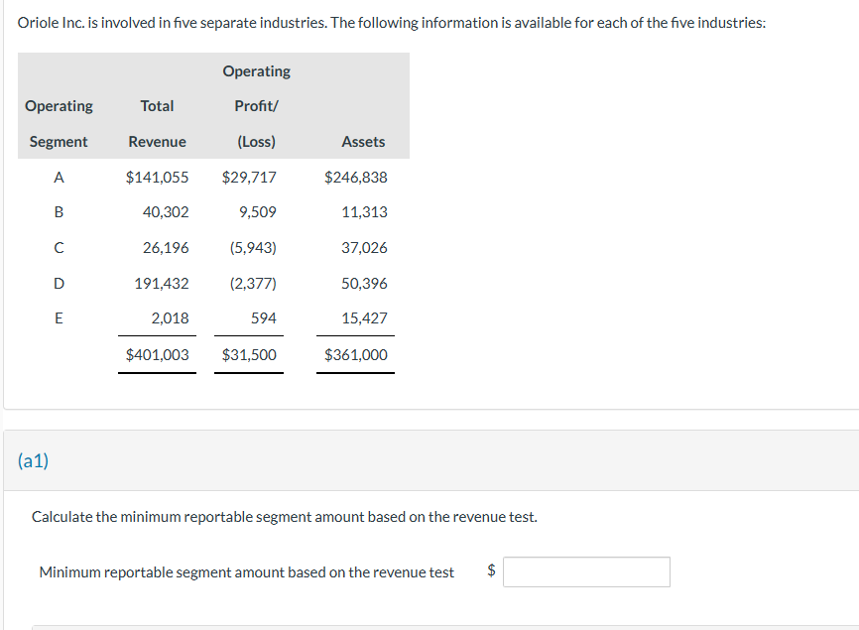Click the (a1) section label
The width and height of the screenshot is (859, 630).
33,460
